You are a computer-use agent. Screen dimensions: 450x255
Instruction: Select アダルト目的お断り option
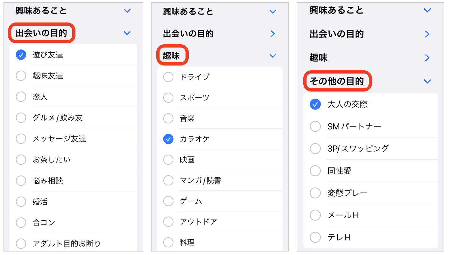click(x=21, y=243)
